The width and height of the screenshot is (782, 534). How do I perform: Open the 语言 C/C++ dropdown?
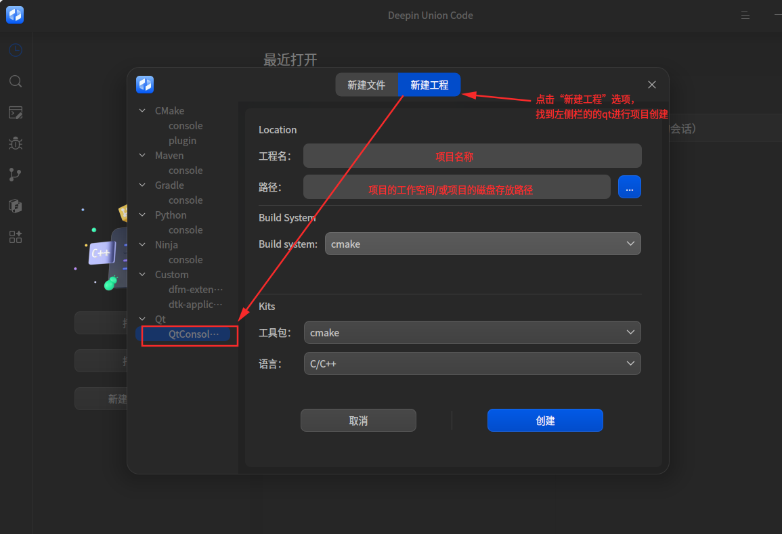tap(473, 363)
